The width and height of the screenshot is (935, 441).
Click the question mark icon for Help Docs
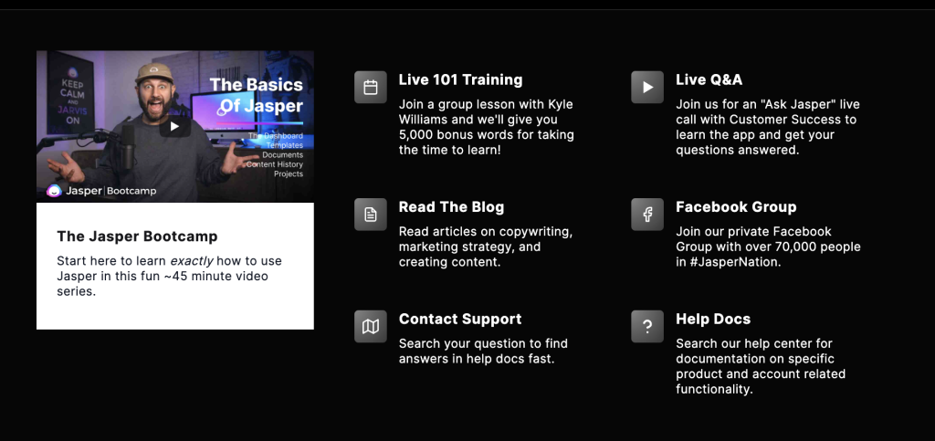647,326
